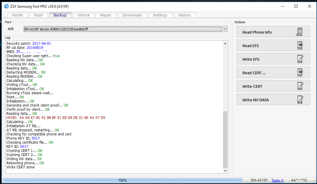Open the Tasks: 0 link
Viewport: 317px width, 184px height.
pos(277,180)
